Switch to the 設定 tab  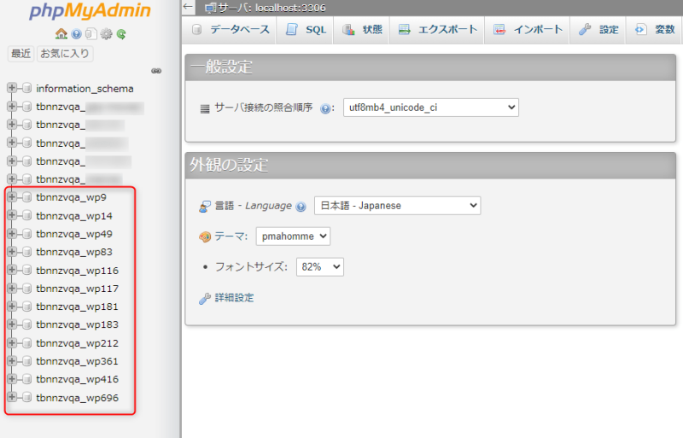[x=598, y=30]
